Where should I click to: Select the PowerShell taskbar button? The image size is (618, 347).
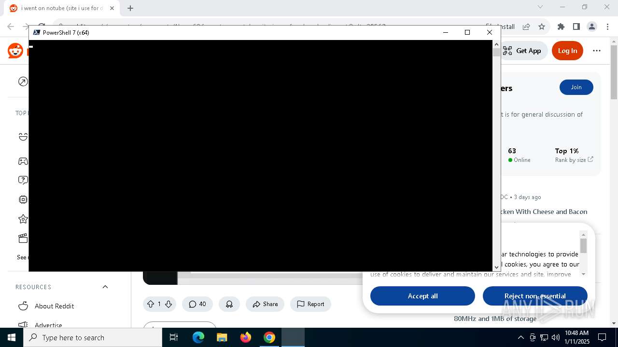[x=293, y=337]
